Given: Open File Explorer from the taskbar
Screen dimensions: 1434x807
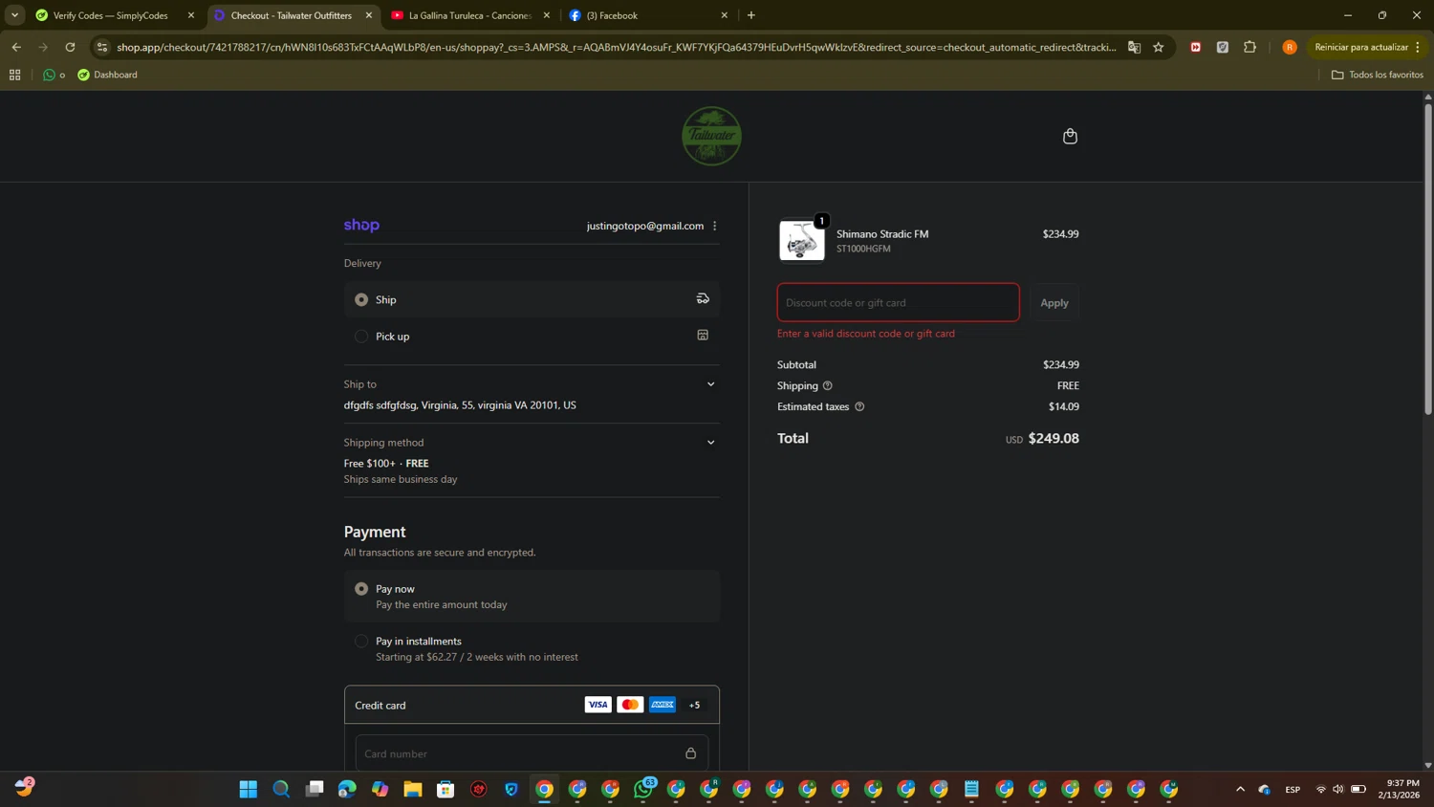Looking at the screenshot, I should pyautogui.click(x=413, y=789).
